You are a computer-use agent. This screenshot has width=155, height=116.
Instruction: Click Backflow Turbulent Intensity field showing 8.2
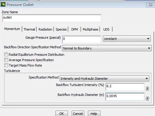click(x=125, y=87)
